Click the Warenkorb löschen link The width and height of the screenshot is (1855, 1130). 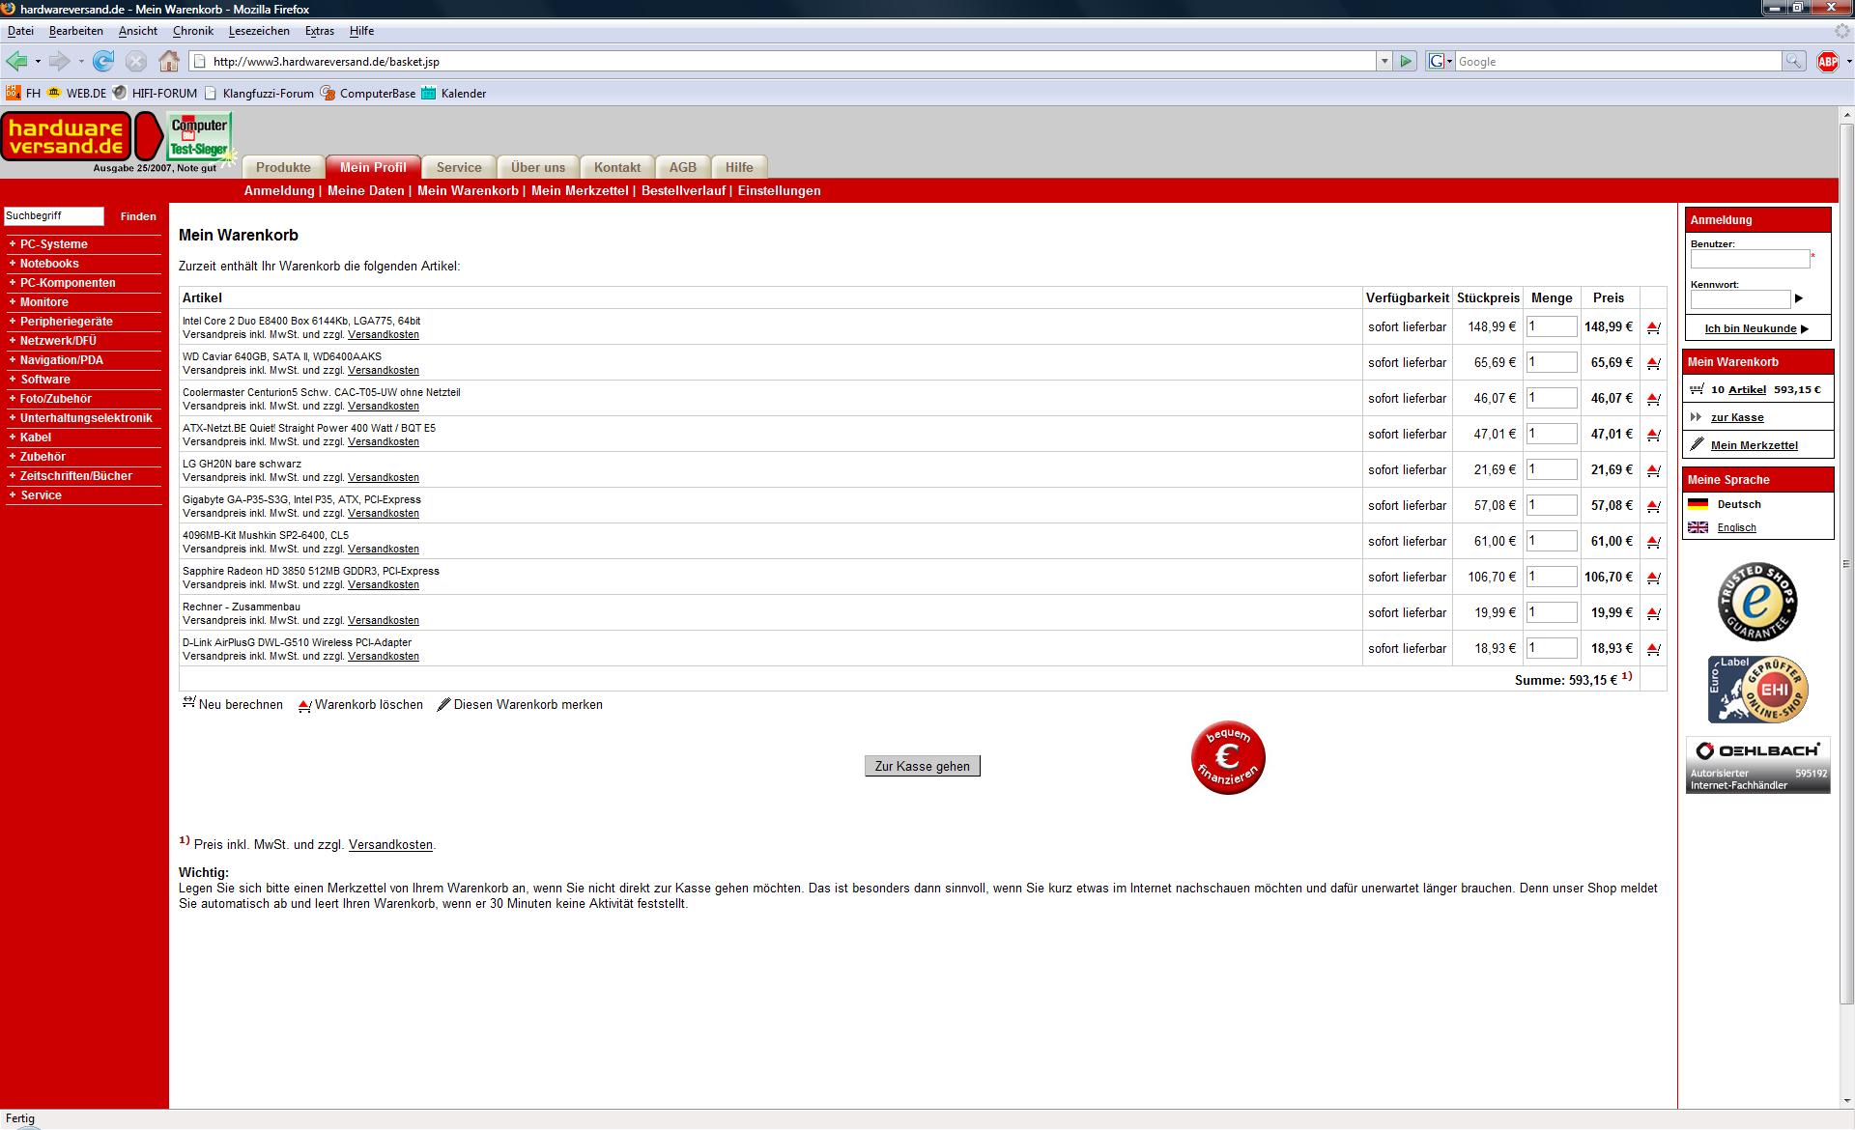[x=368, y=705]
